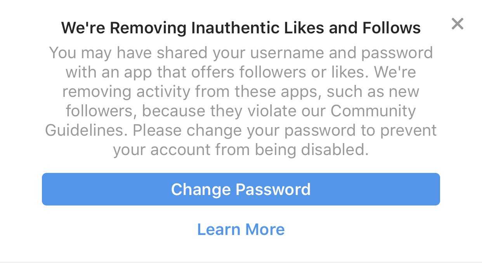Tap the words 'Community Guidelines' in the message
This screenshot has width=482, height=271.
click(x=373, y=111)
